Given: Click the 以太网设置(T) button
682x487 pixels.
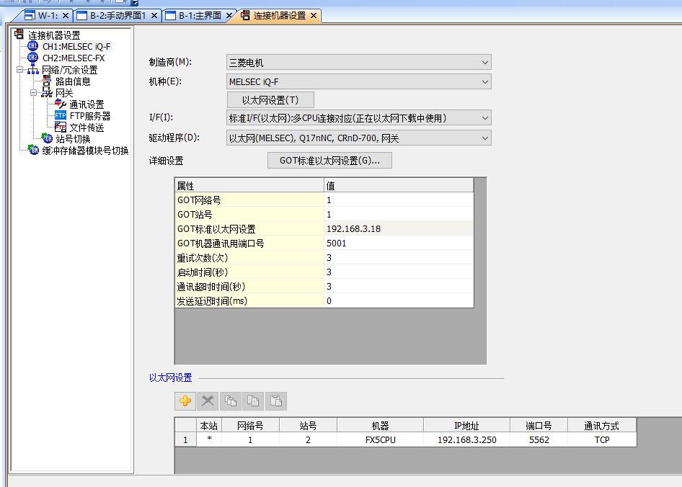Looking at the screenshot, I should click(x=270, y=100).
